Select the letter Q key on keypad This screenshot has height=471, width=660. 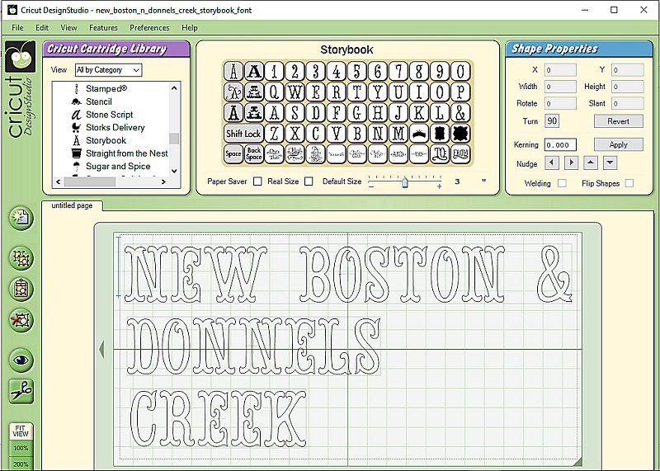[274, 92]
